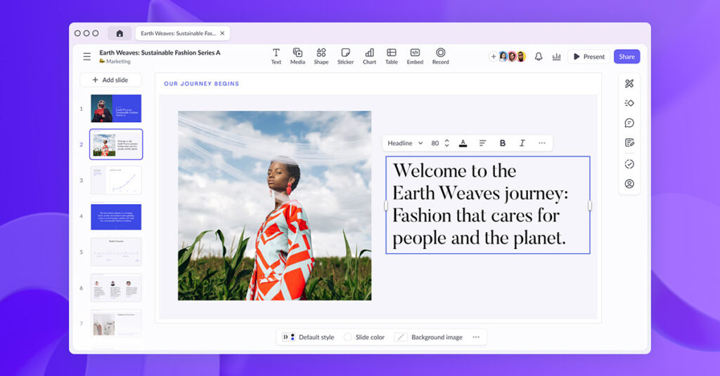Click the Share button
Screen dimensions: 720x376
(x=626, y=57)
